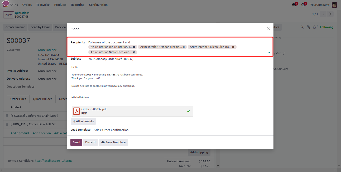Switch to Order Lines tab
The image size is (341, 172).
click(x=18, y=99)
